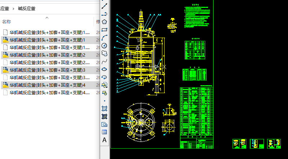Click the breadcrumb chevron before 碱反应釜
Screen dimensions: 288x159
pos(13,8)
